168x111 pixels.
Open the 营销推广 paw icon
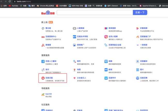[74, 45]
